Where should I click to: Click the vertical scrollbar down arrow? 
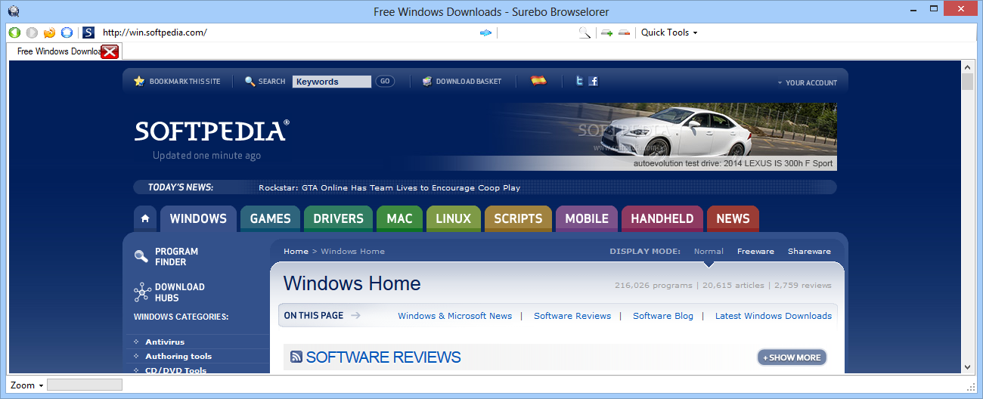[967, 367]
